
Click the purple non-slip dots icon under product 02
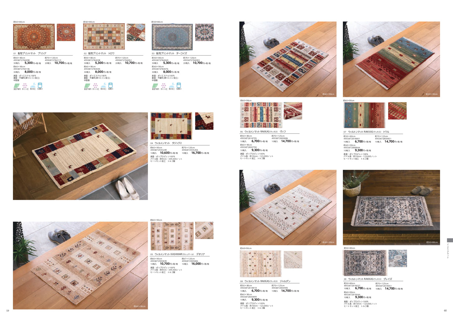pos(95,86)
